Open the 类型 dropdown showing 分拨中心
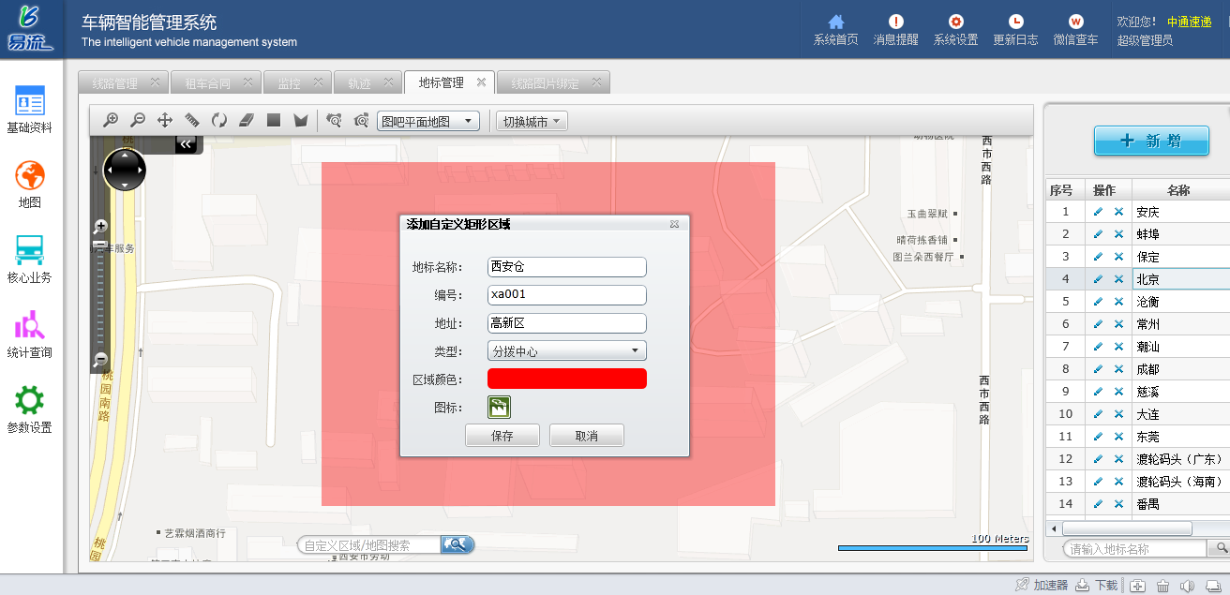This screenshot has width=1230, height=595. pyautogui.click(x=567, y=351)
